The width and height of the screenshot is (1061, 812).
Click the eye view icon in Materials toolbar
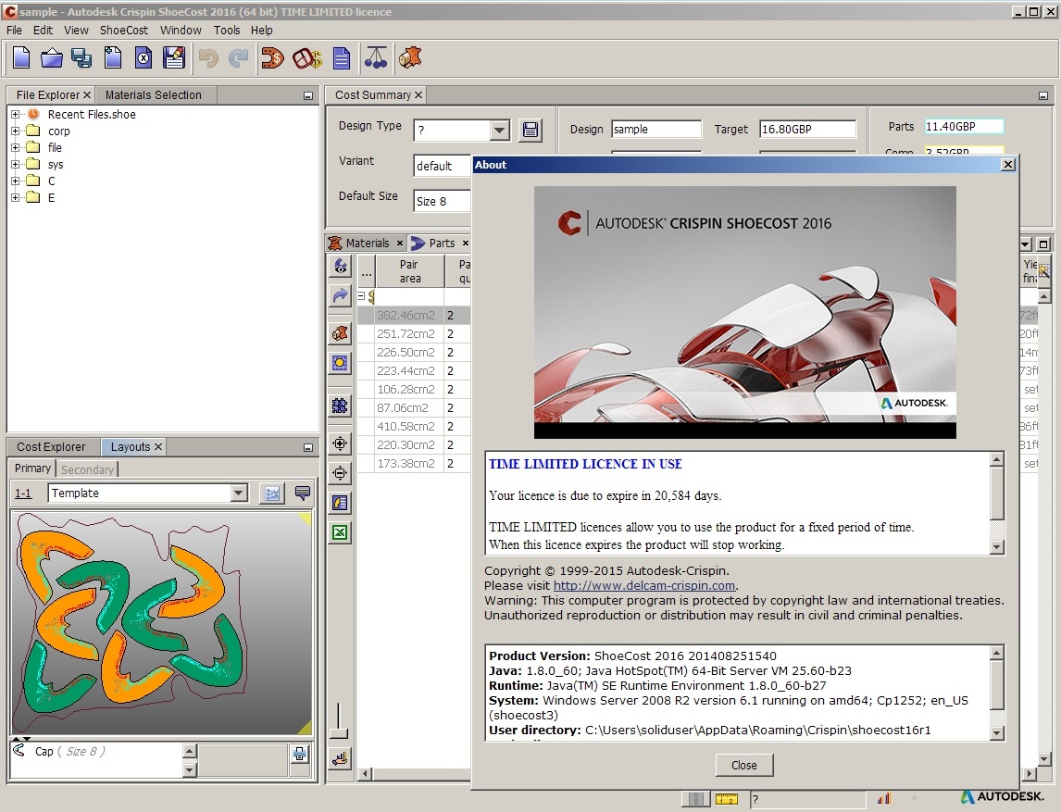pyautogui.click(x=341, y=266)
